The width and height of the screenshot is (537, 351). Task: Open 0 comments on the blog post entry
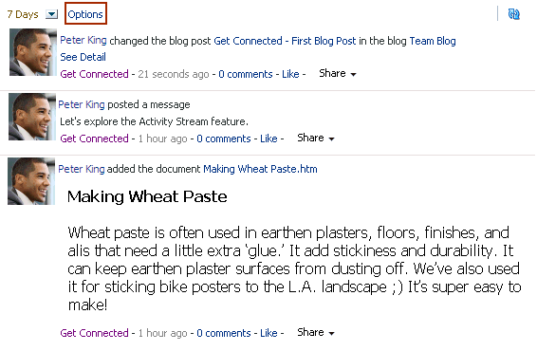[x=246, y=74]
